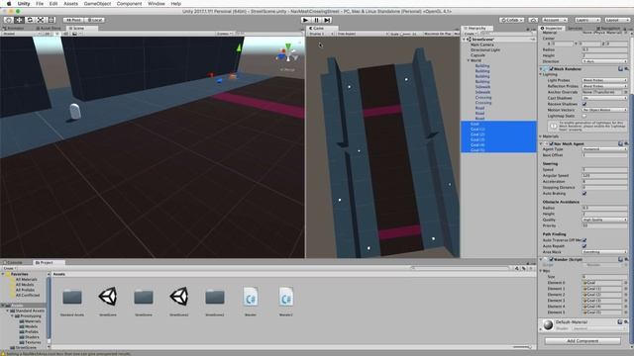634x356 pixels.
Task: Select the Hand tool in toolbar
Action: pyautogui.click(x=8, y=20)
